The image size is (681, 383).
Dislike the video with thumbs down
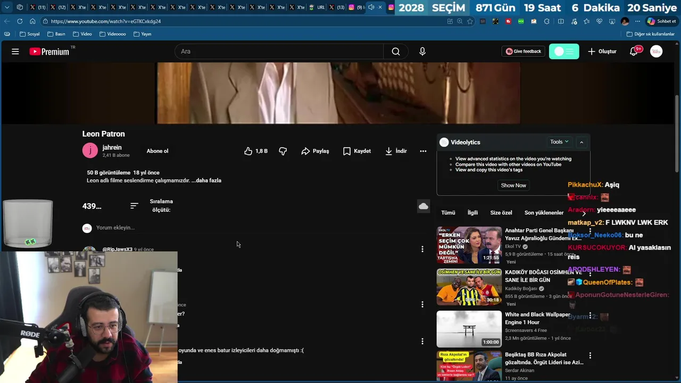283,151
